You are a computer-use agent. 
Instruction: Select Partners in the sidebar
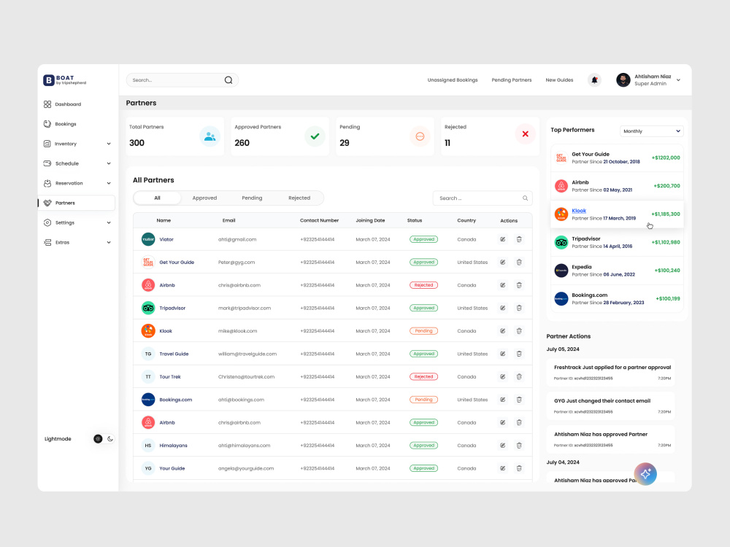(77, 203)
